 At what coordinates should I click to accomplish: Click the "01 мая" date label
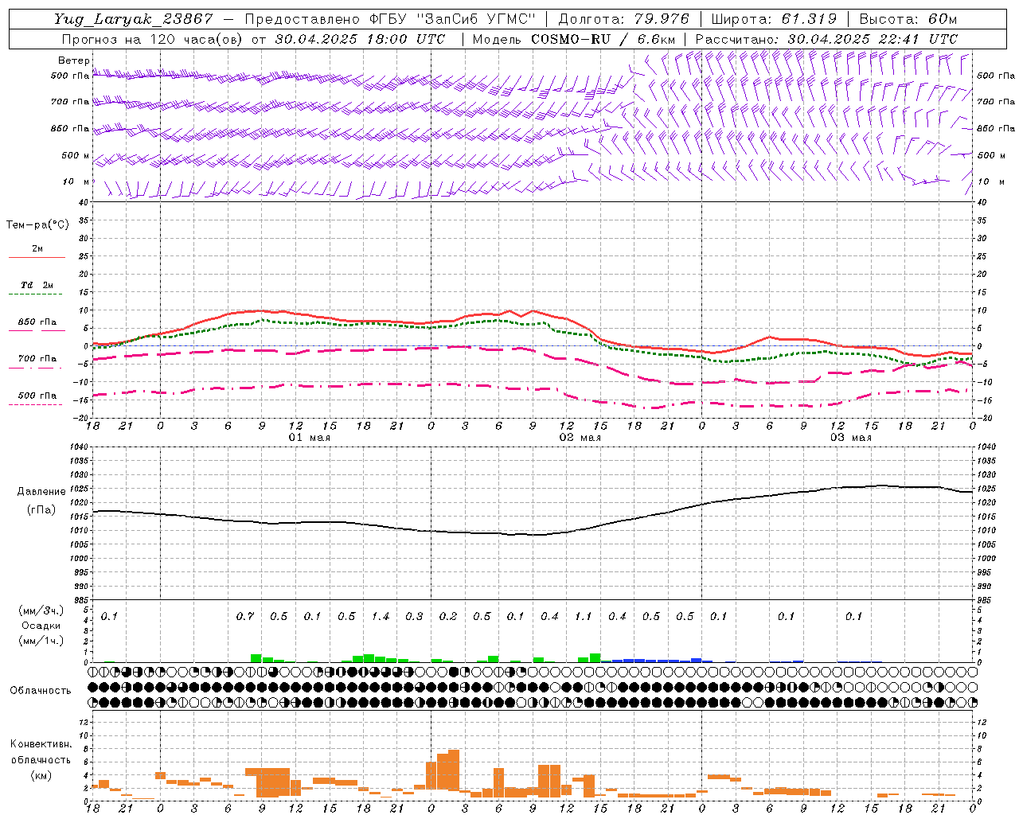point(310,438)
